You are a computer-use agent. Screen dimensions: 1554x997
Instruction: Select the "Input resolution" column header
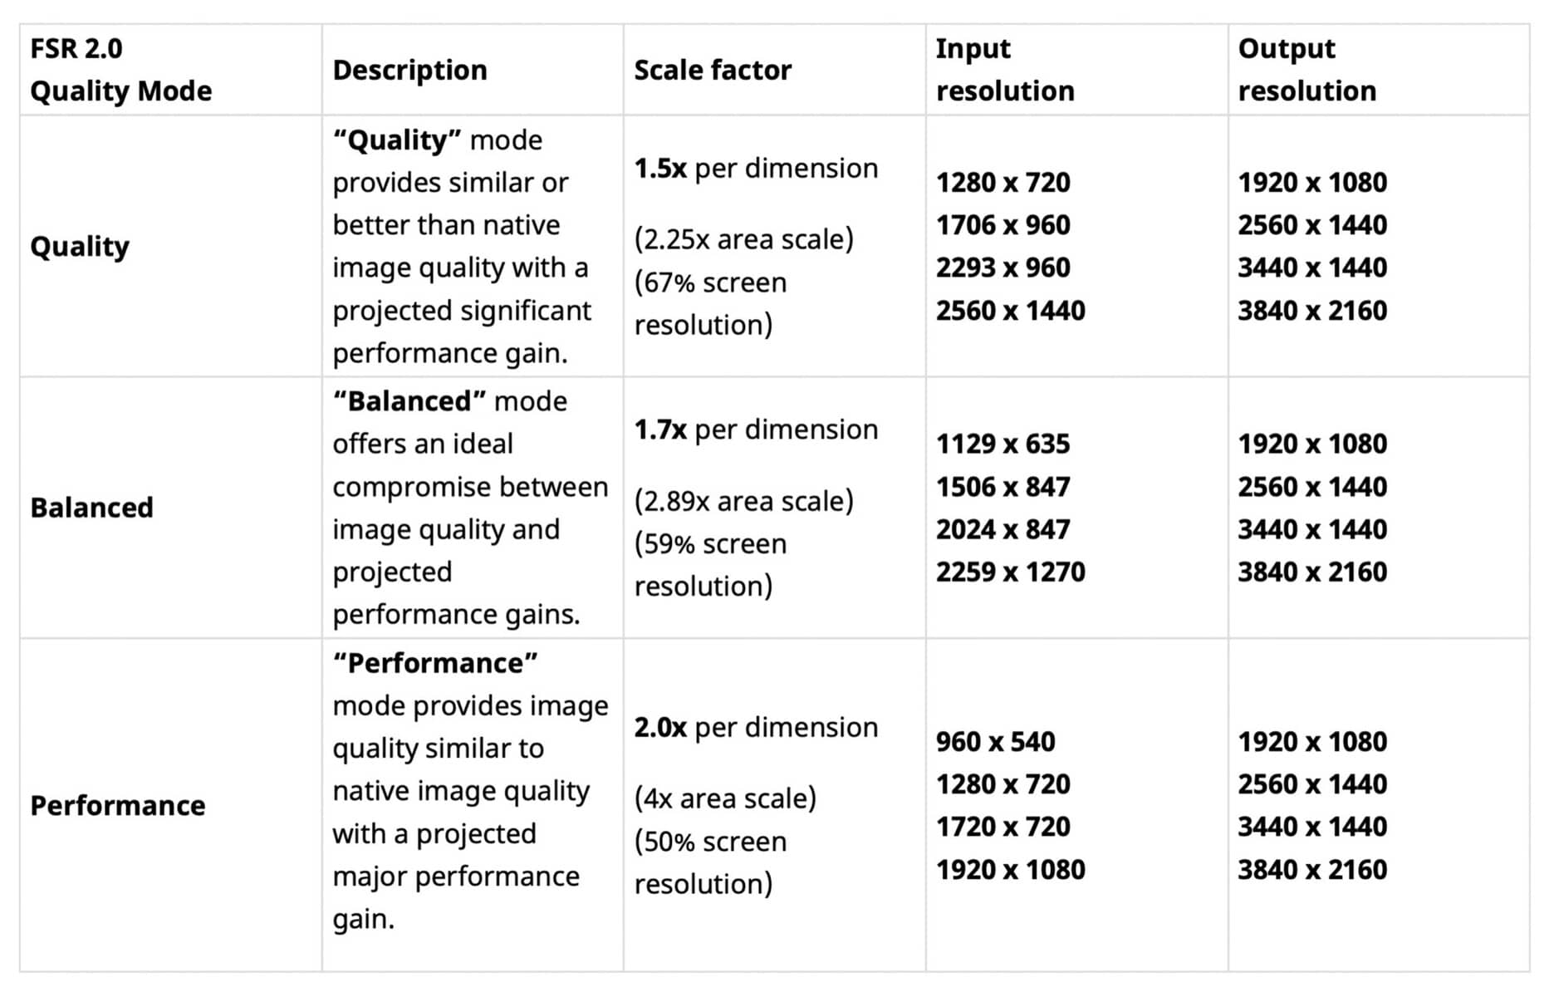(1005, 70)
